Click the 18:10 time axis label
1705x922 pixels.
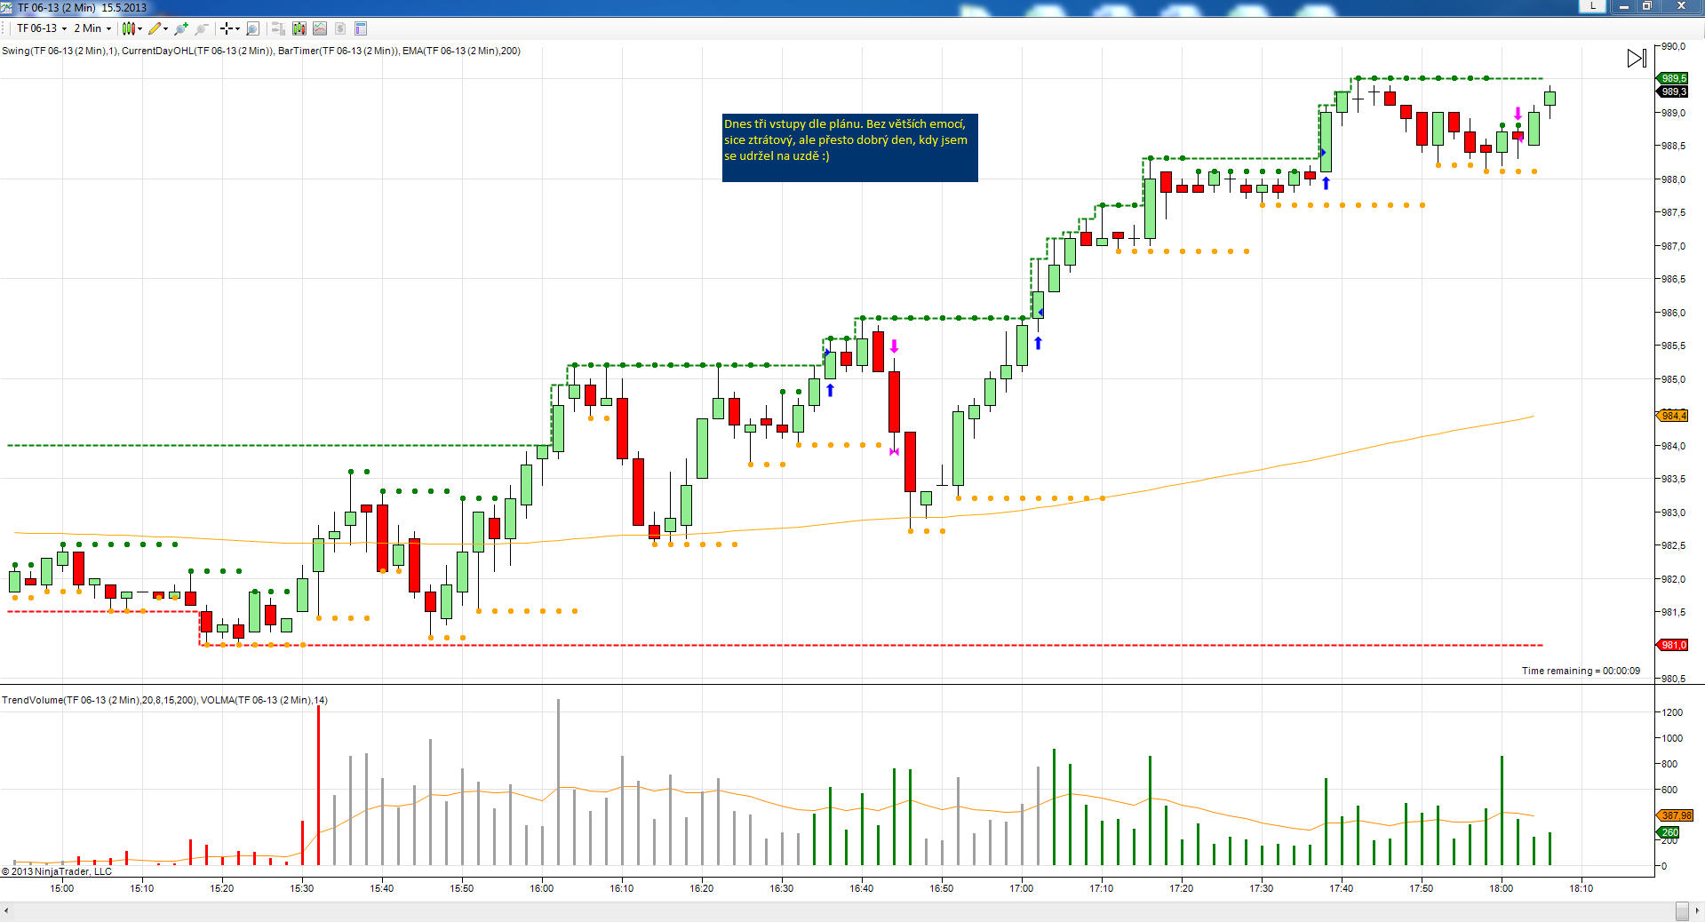[1582, 887]
